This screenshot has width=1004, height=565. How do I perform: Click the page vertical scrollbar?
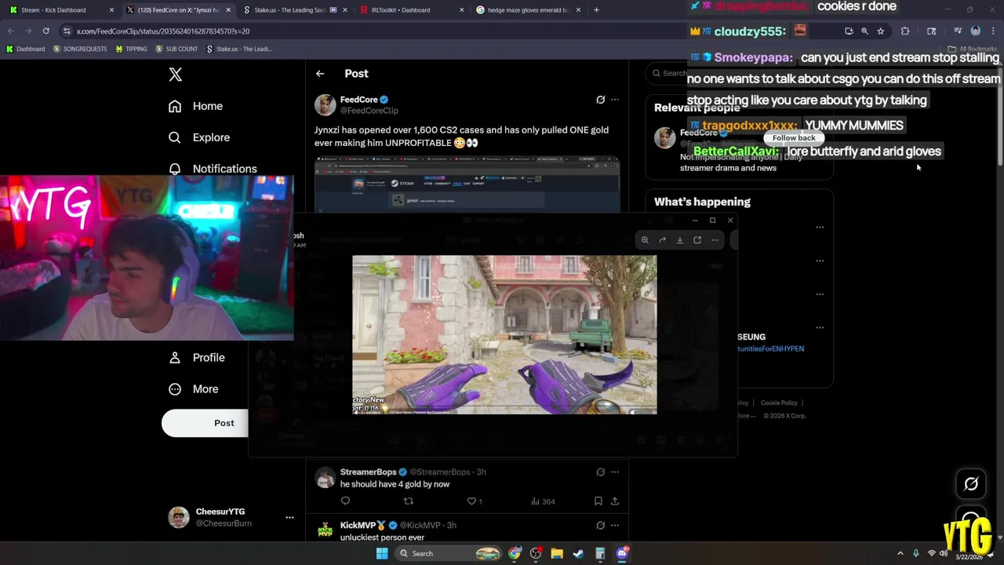tap(999, 118)
